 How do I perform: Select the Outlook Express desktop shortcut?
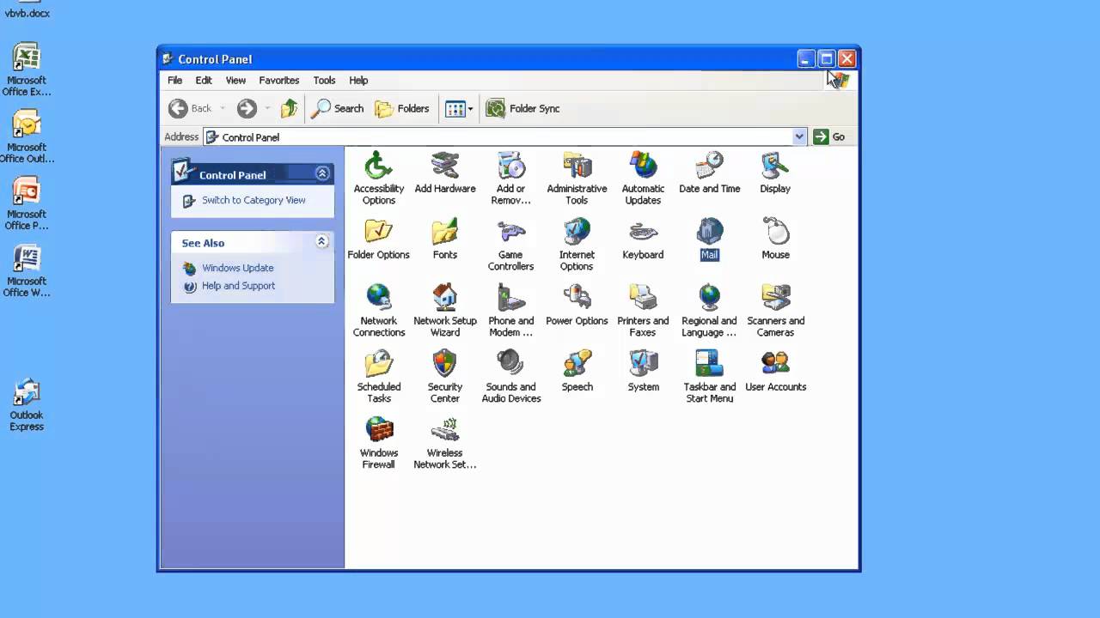tap(27, 404)
